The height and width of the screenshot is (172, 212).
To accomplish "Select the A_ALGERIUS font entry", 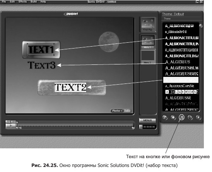I will click(178, 62).
